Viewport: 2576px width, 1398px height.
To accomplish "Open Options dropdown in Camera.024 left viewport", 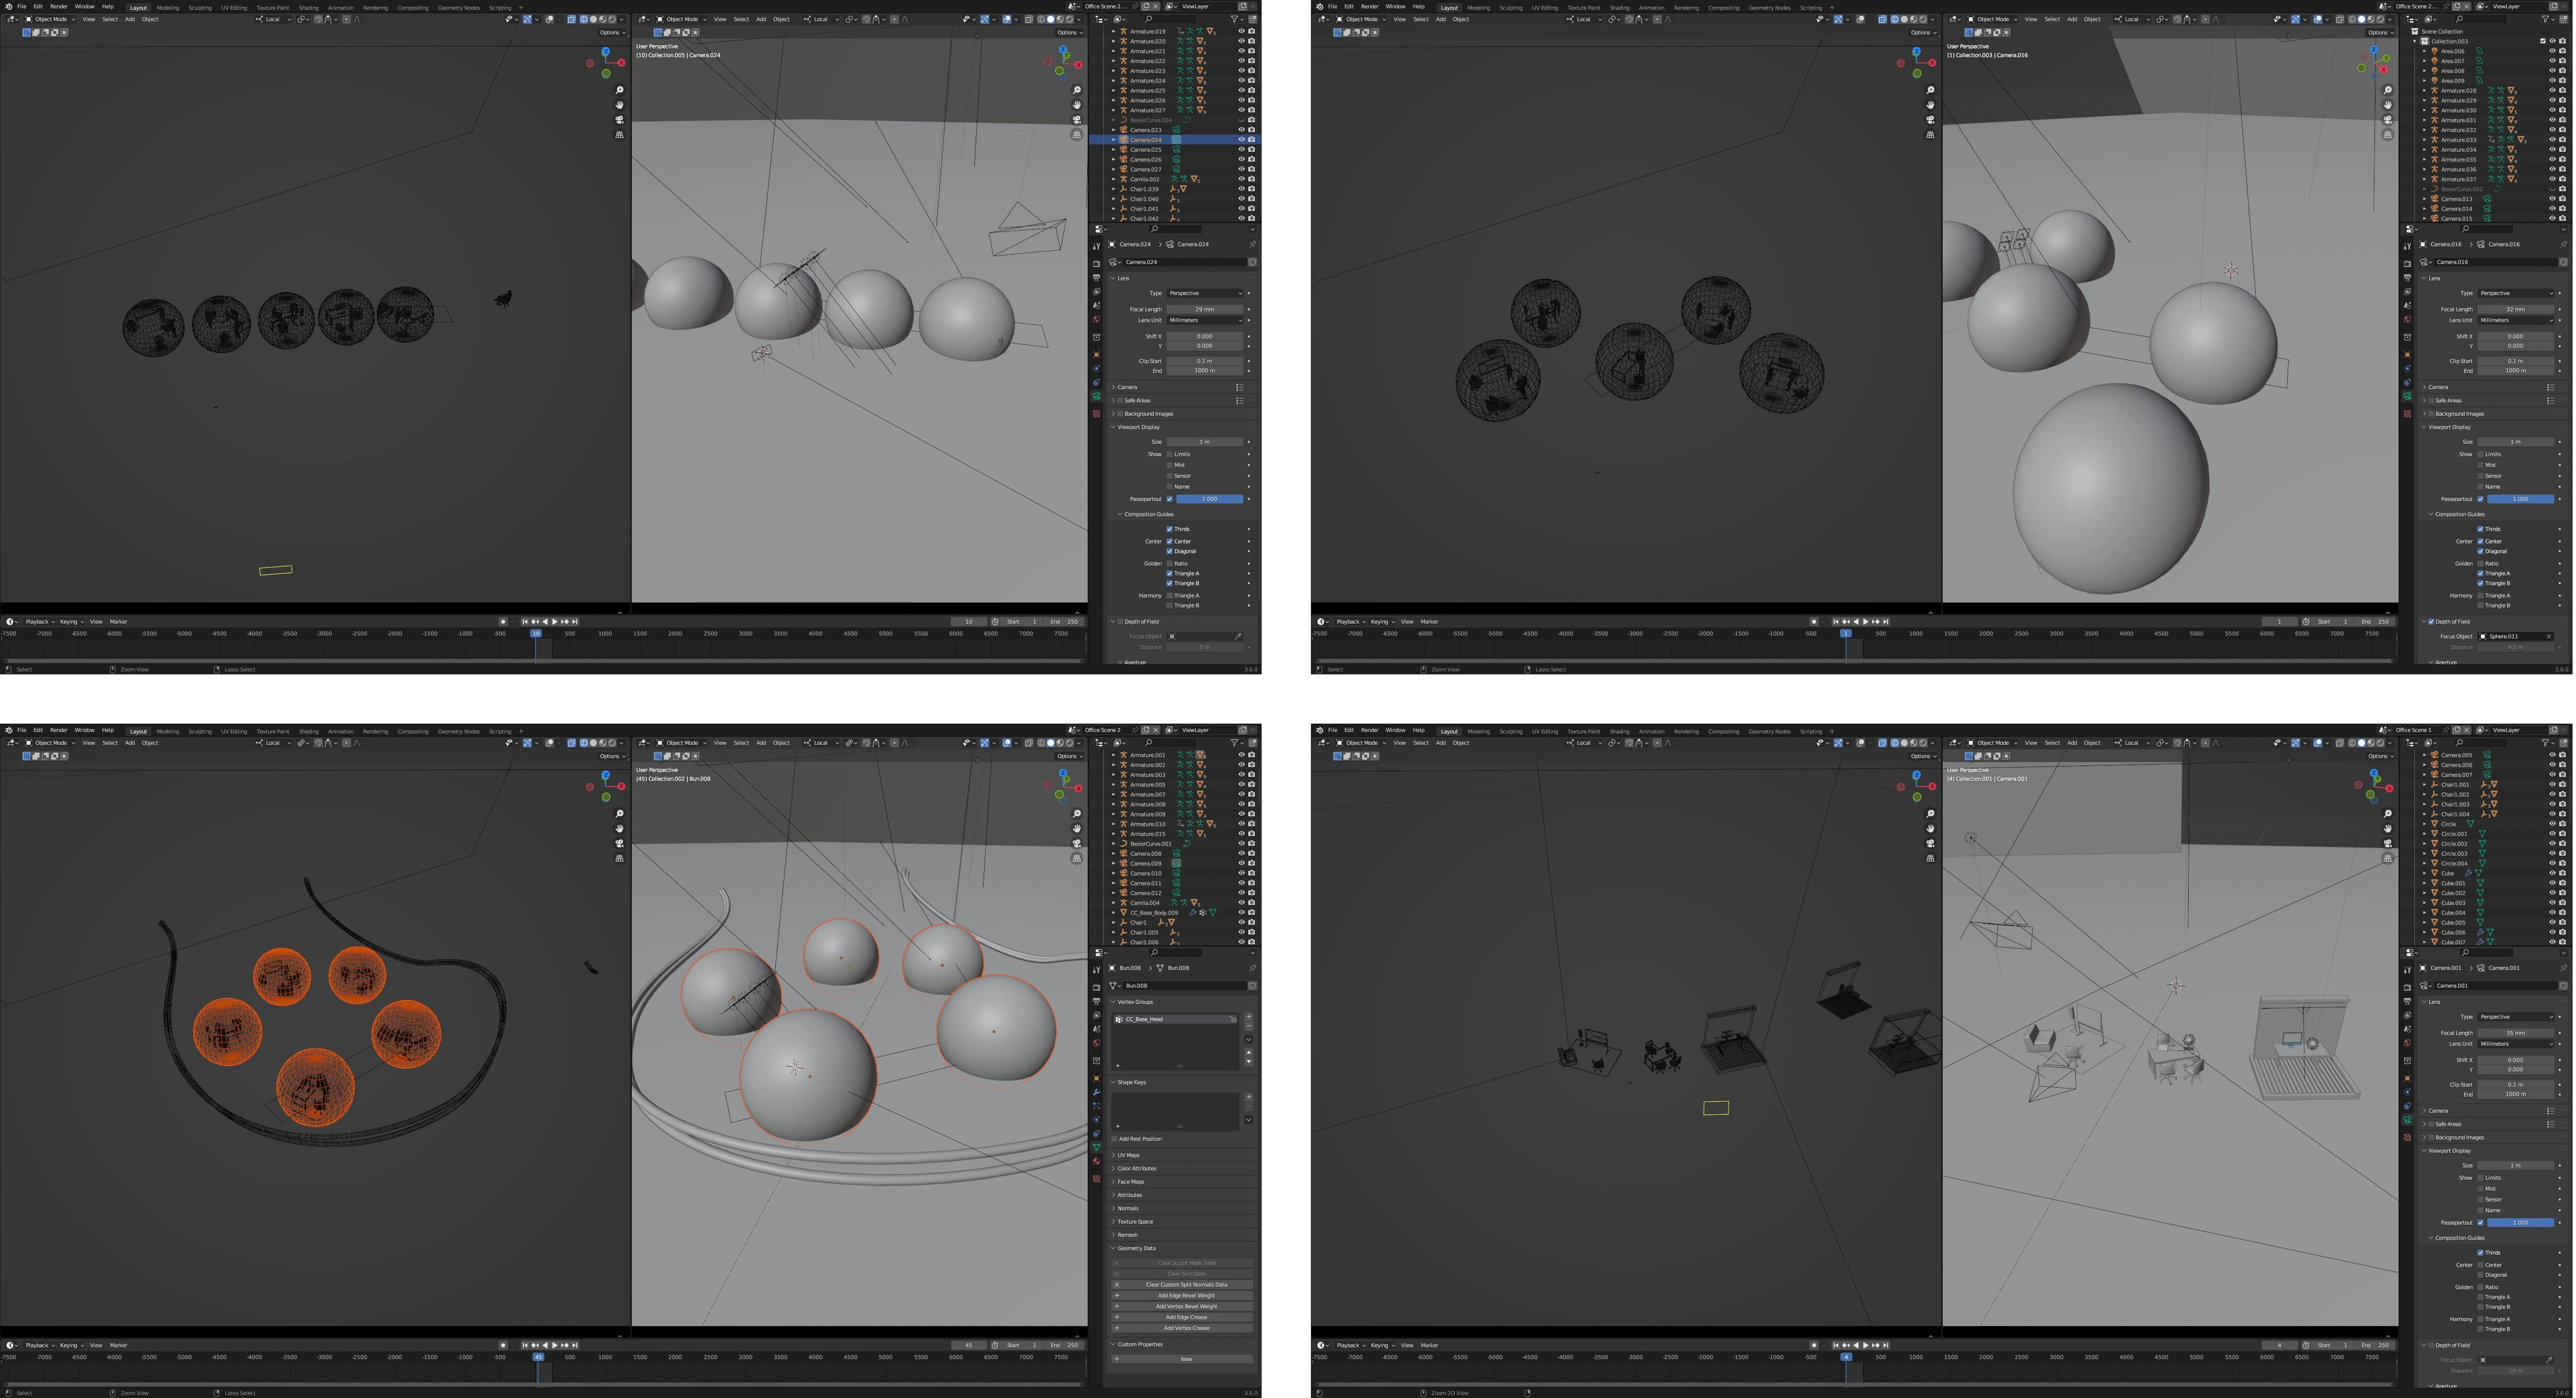I will click(x=613, y=32).
